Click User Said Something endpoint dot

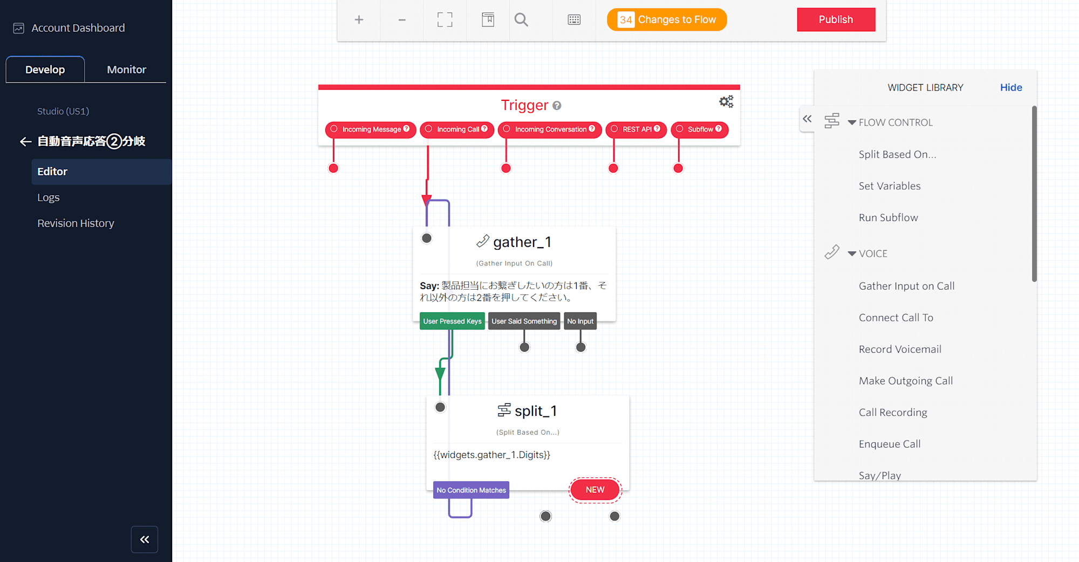pos(524,347)
